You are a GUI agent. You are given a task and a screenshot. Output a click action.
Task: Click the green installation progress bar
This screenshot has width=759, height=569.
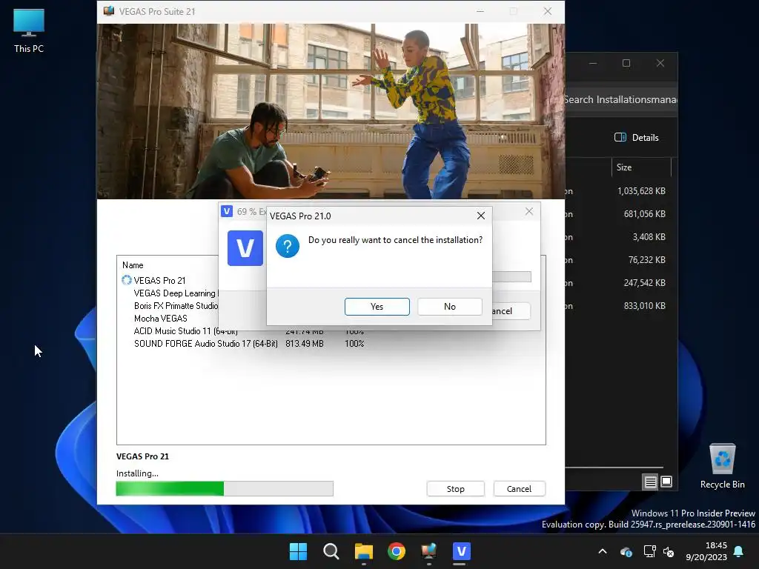225,489
